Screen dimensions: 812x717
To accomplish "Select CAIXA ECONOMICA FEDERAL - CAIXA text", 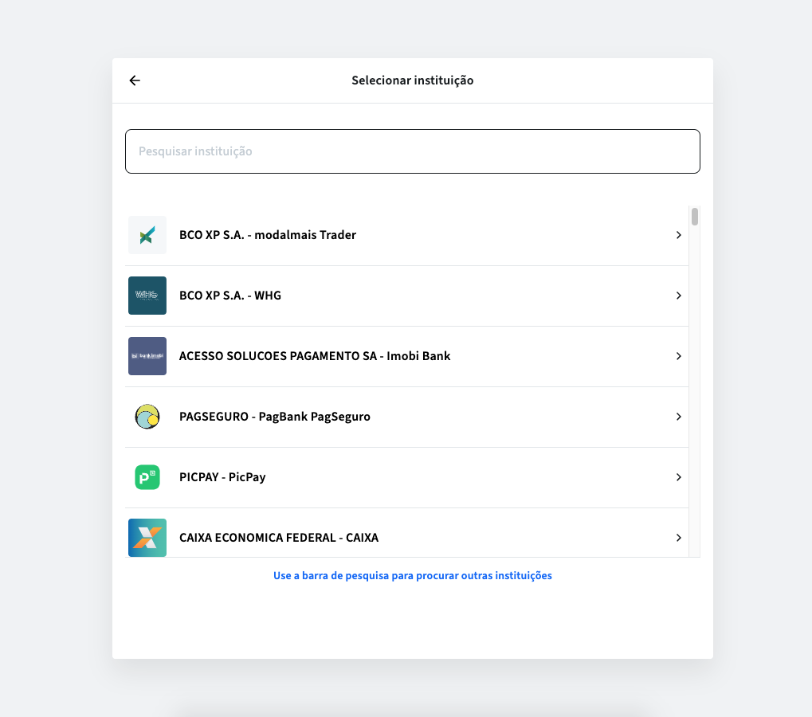I will click(x=279, y=538).
